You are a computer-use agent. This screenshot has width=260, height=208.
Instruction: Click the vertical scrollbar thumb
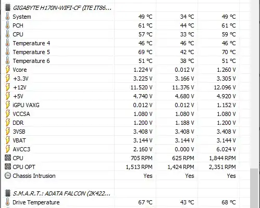tap(254, 188)
